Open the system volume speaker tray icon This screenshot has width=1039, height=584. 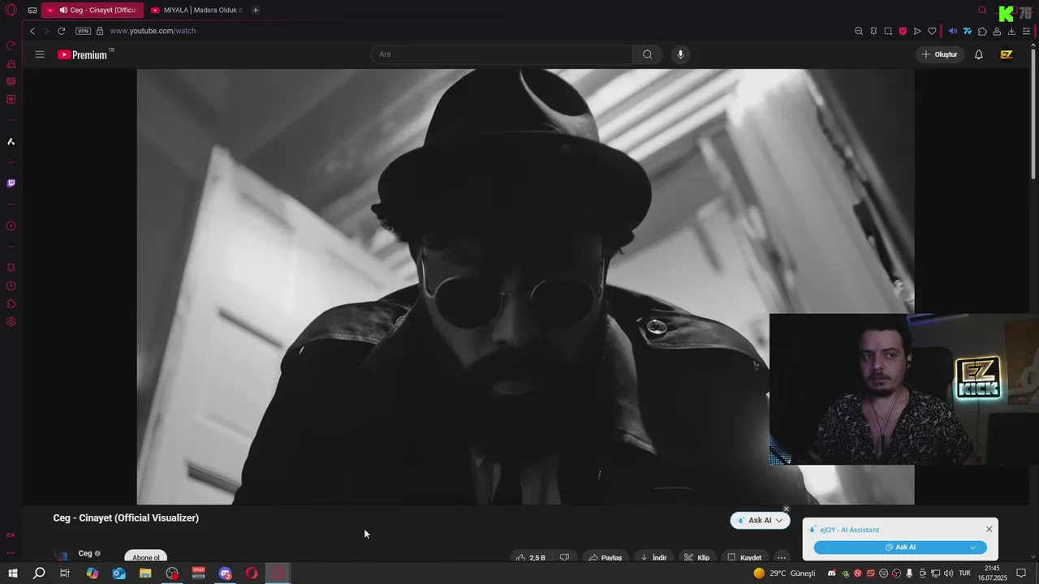tap(948, 573)
